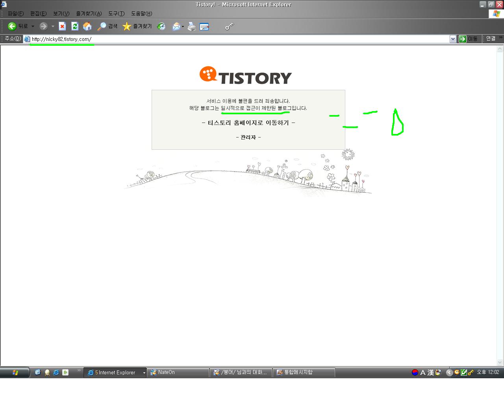Launch the green bars quick launch icon

(x=65, y=372)
